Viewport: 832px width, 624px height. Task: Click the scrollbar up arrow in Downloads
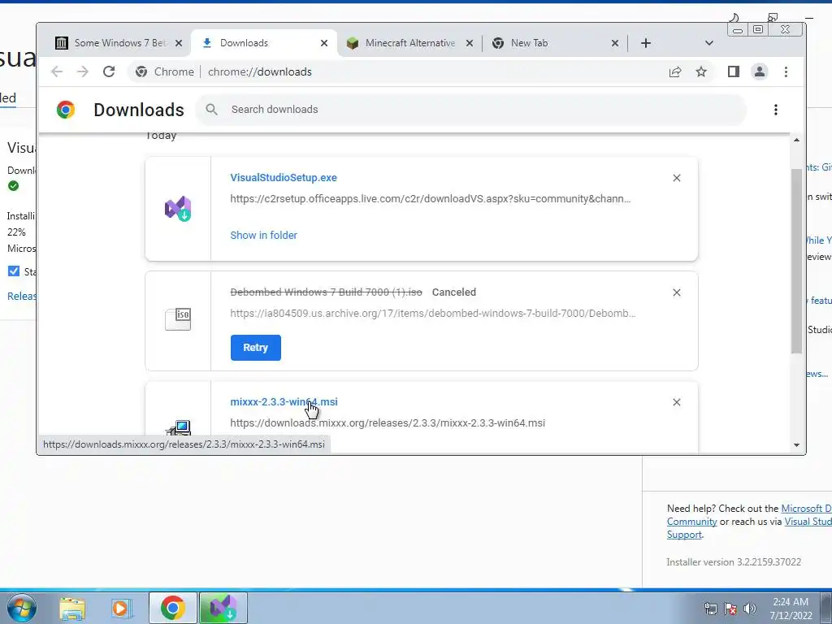click(x=796, y=140)
